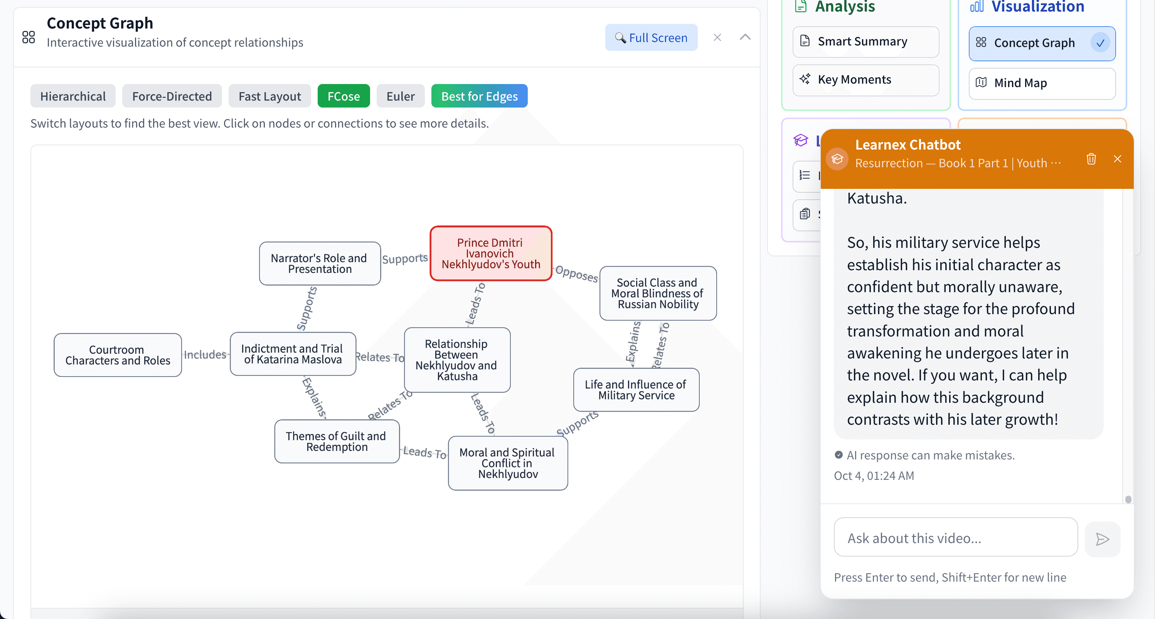The image size is (1155, 619).
Task: Click the graduation cap avatar in chatbot header
Action: point(838,159)
